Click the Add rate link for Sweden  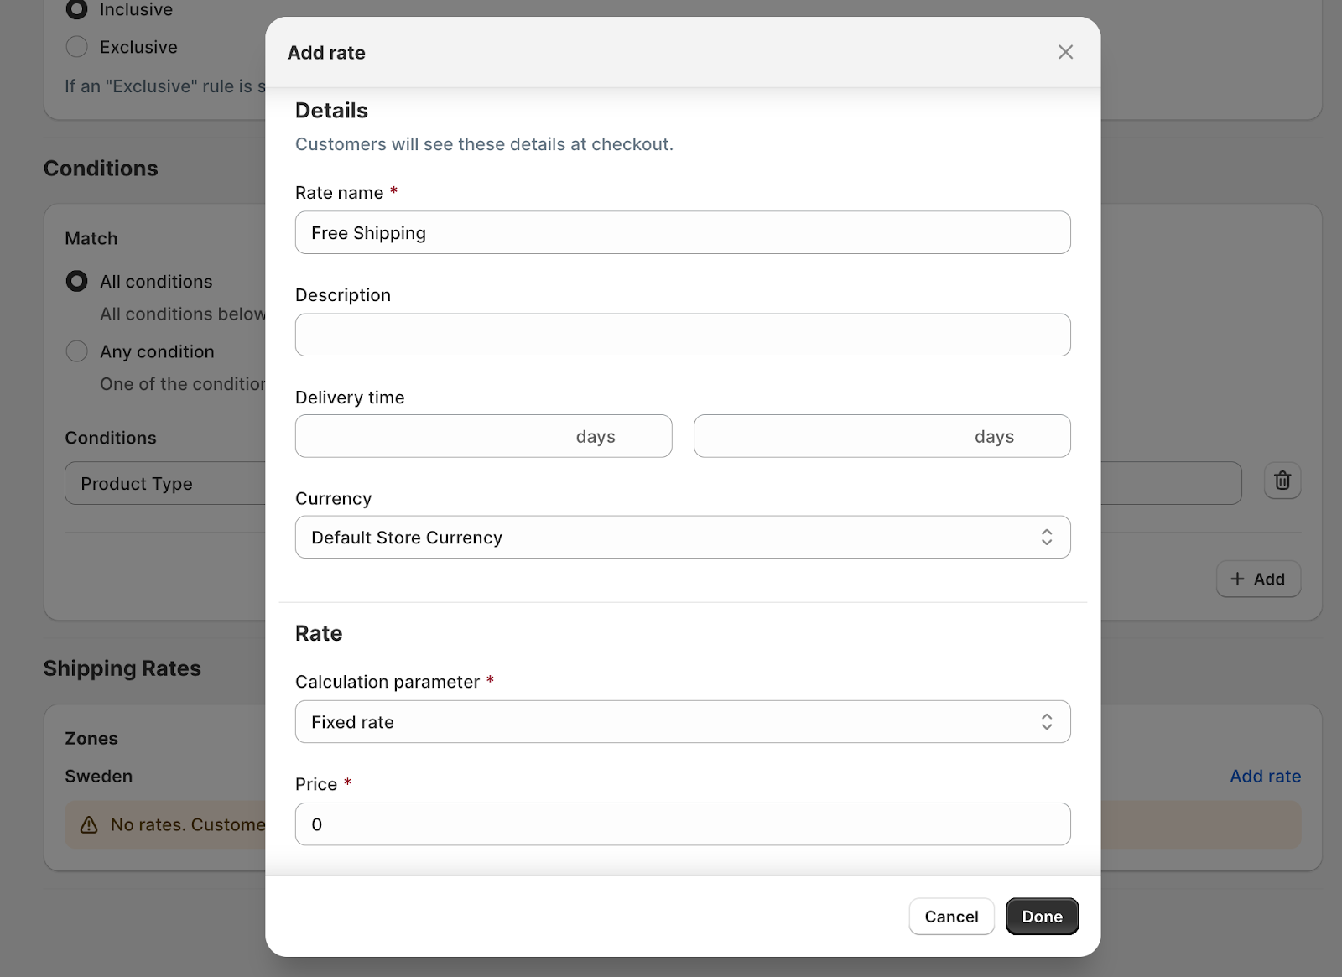click(1265, 777)
